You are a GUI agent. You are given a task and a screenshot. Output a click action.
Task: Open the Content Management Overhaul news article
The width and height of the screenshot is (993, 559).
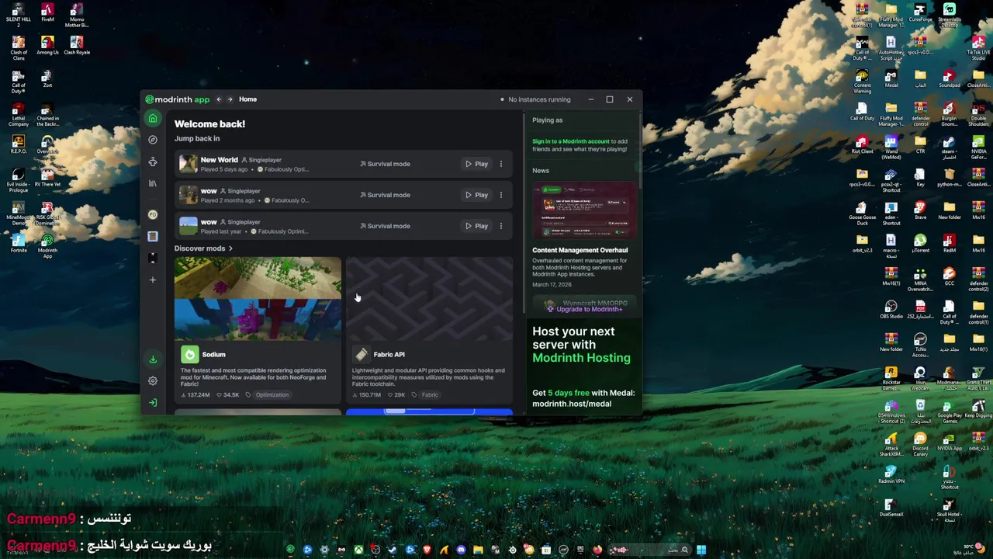point(580,250)
